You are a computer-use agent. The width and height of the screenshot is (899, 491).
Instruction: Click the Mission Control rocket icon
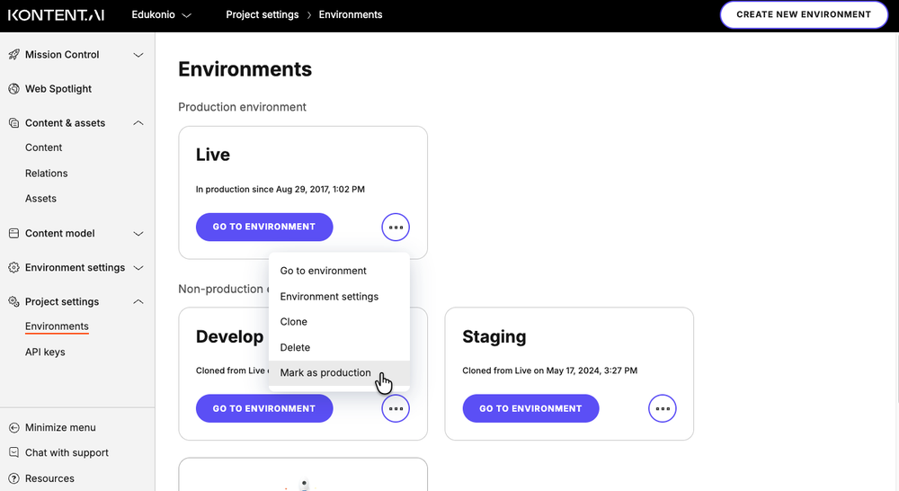pyautogui.click(x=13, y=55)
